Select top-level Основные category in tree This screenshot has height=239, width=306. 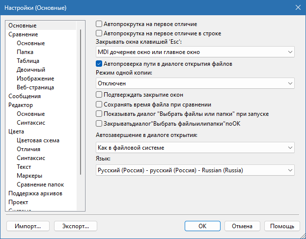(x=23, y=26)
